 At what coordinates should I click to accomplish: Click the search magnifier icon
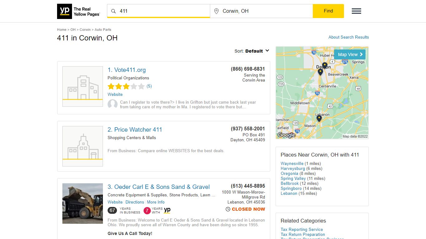(114, 11)
